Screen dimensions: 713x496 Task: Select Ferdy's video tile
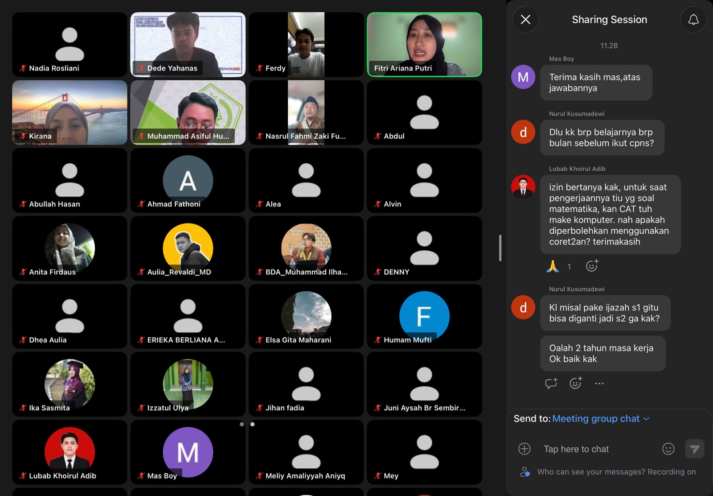click(x=306, y=45)
